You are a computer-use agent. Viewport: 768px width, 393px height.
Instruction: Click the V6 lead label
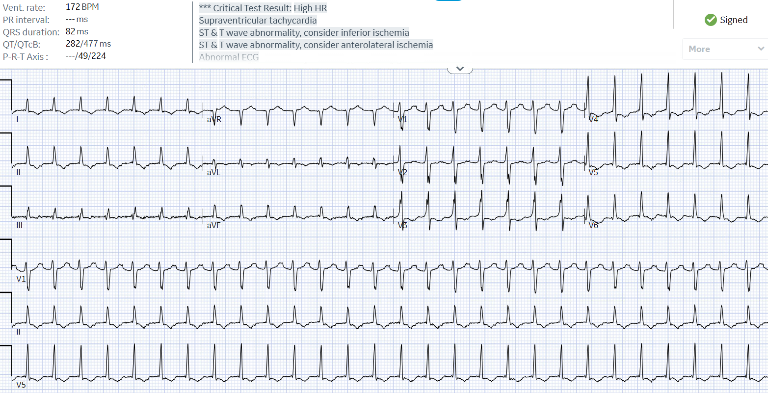point(593,226)
